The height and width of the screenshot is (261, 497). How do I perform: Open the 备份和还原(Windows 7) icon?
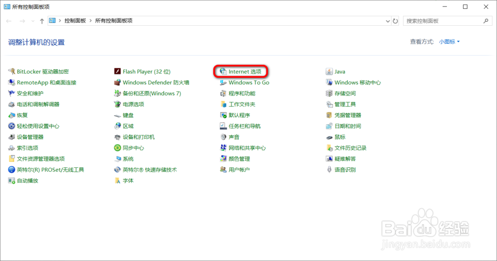point(118,93)
